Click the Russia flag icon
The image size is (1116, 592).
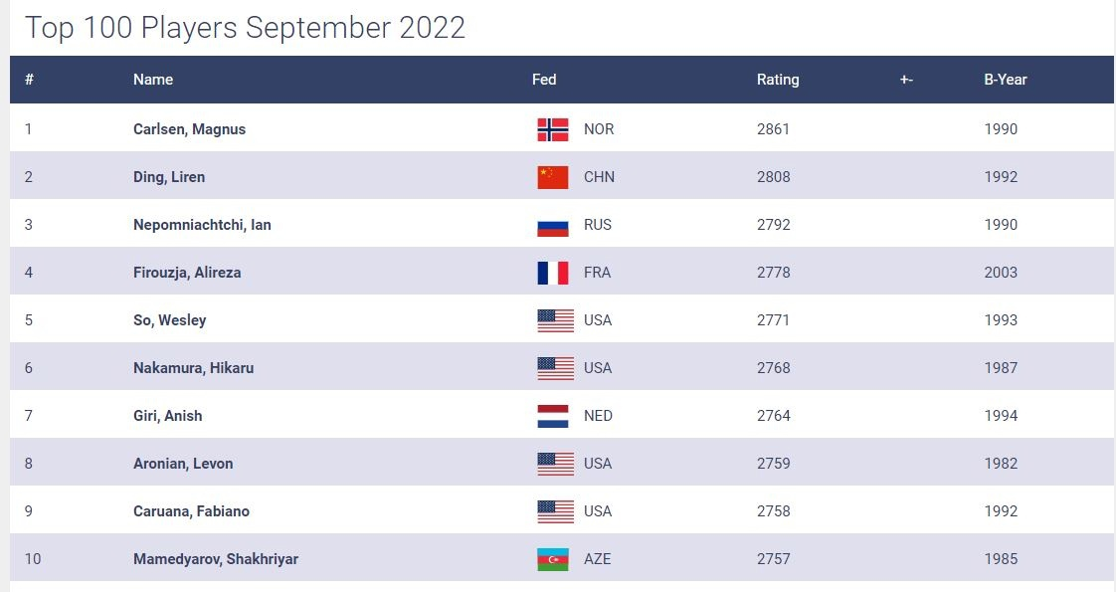552,225
